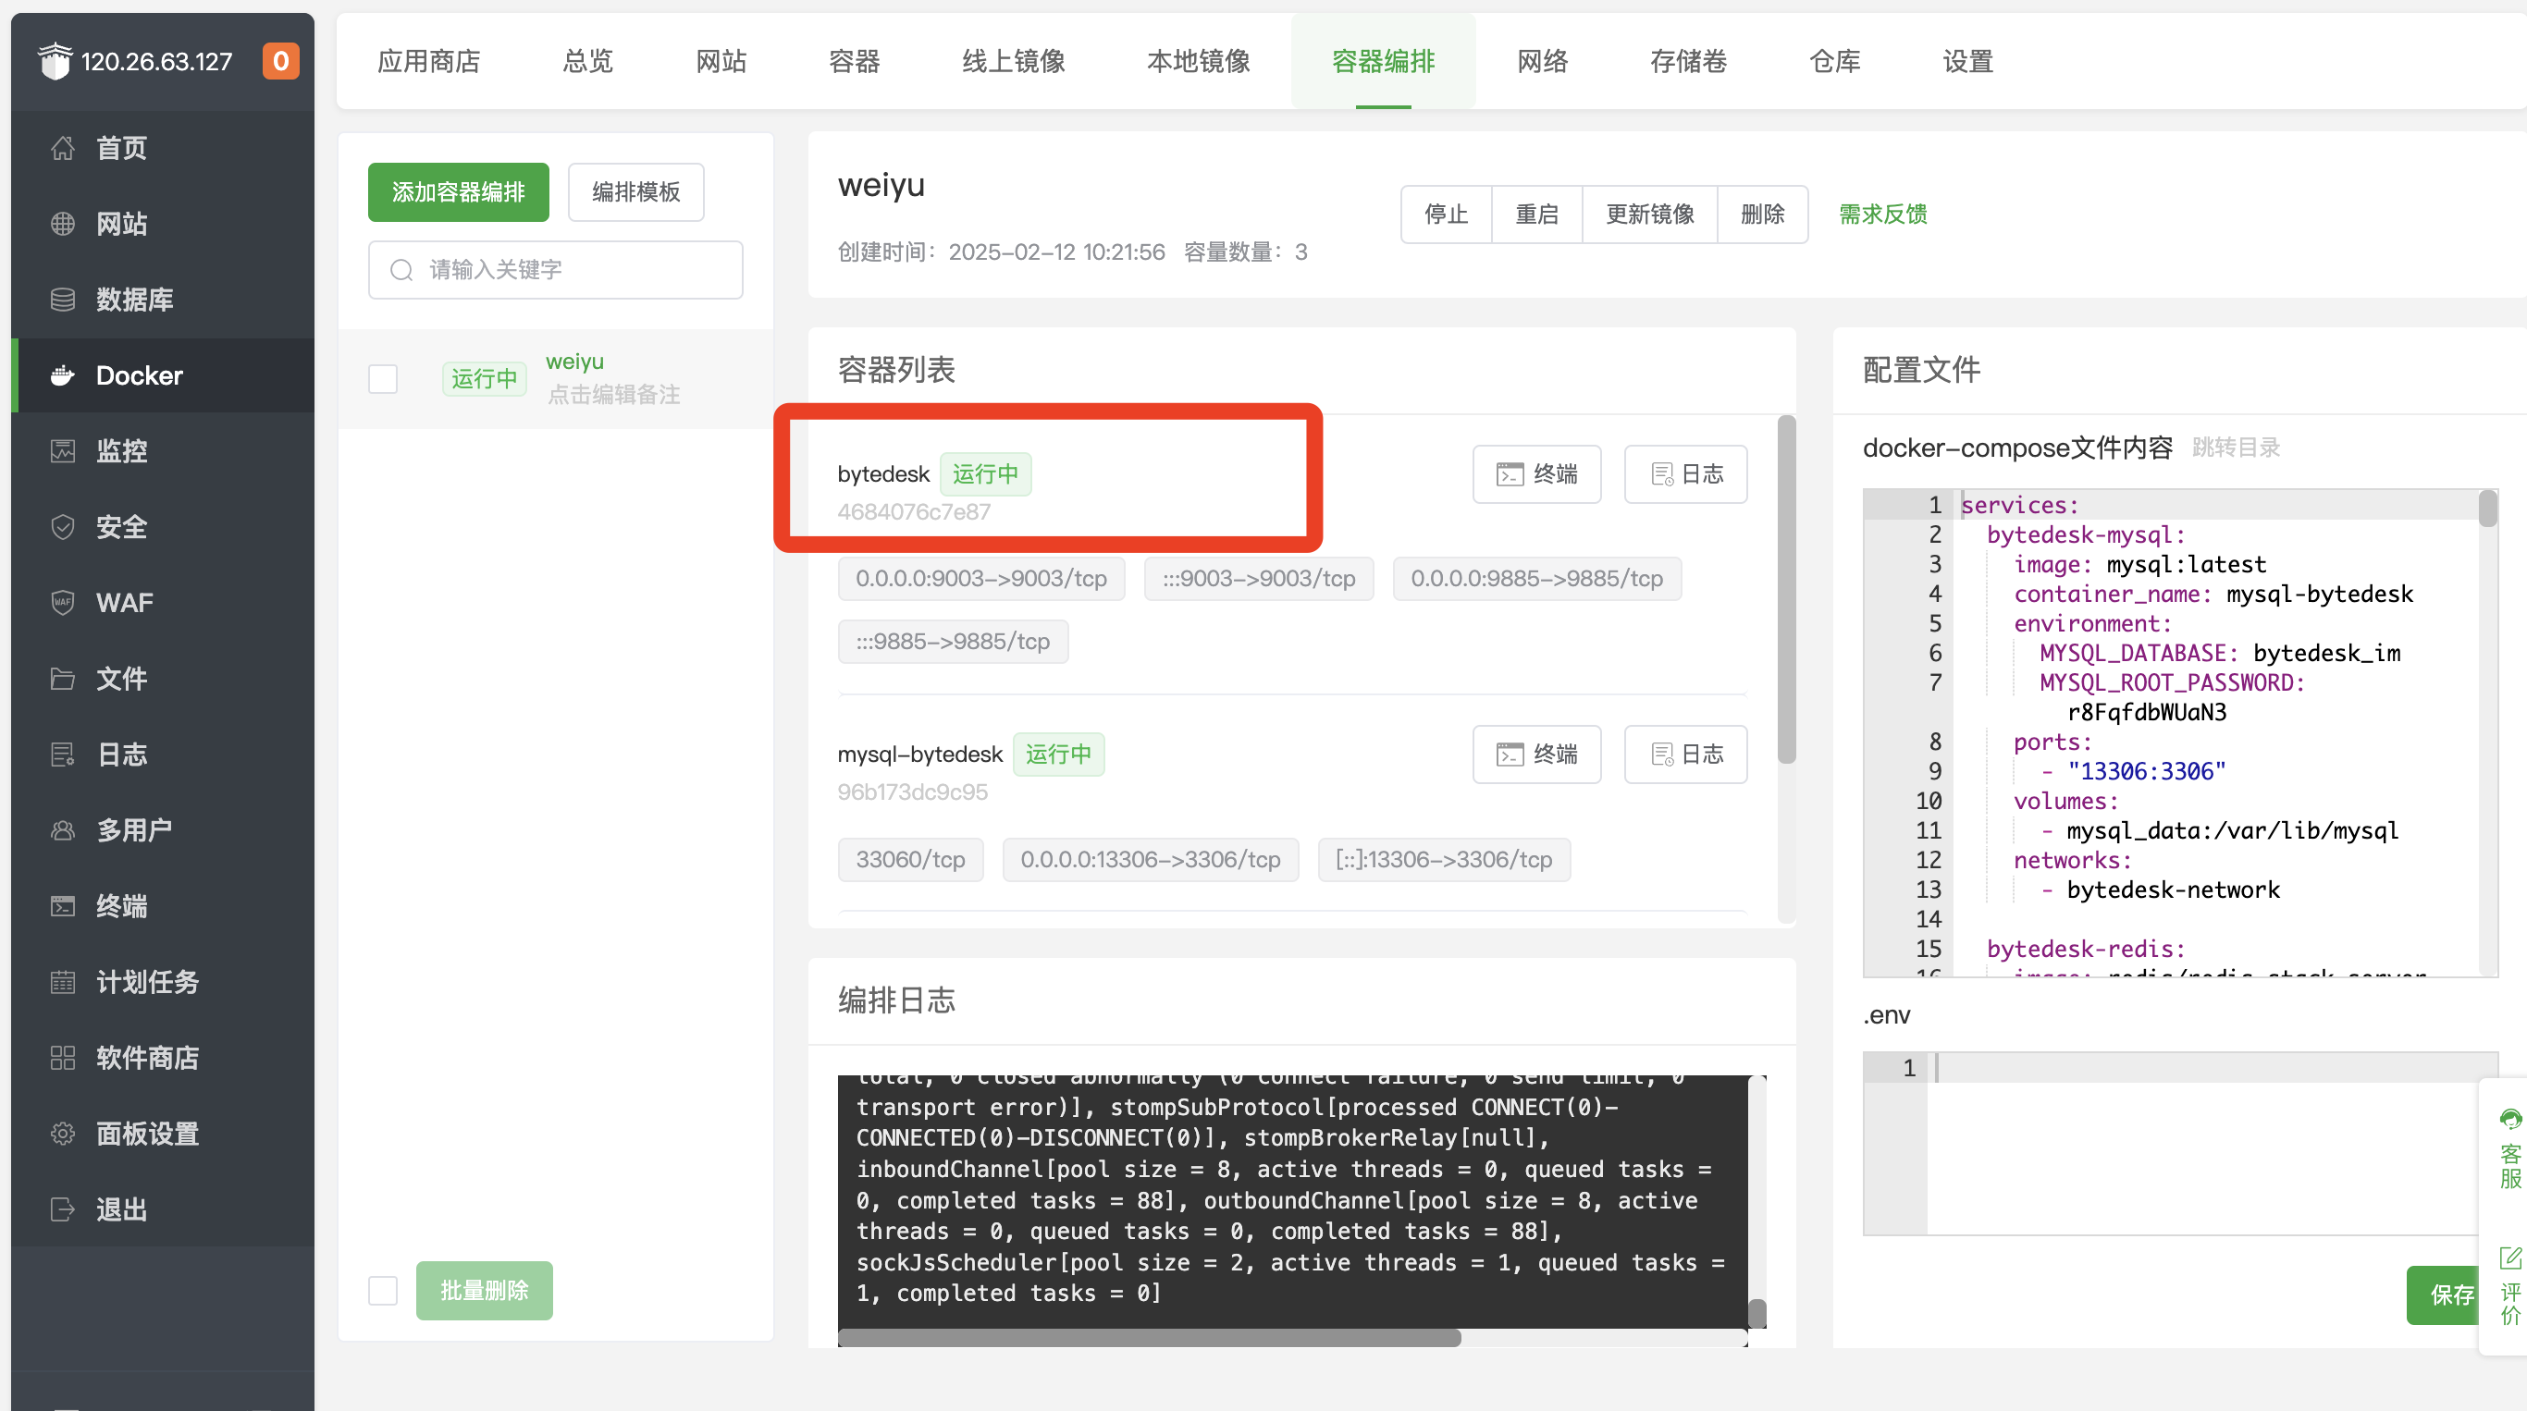Screen dimensions: 2527x1411
Task: Click the WAF shield icon in sidebar
Action: 63,602
